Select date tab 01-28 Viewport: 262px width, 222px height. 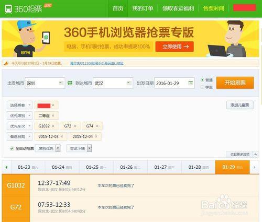199,167
